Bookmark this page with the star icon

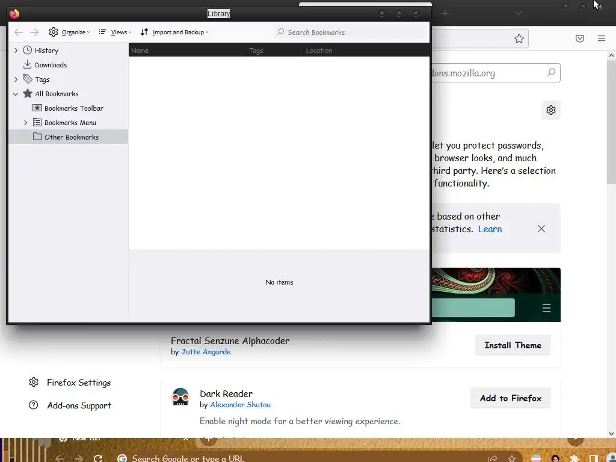pyautogui.click(x=519, y=38)
